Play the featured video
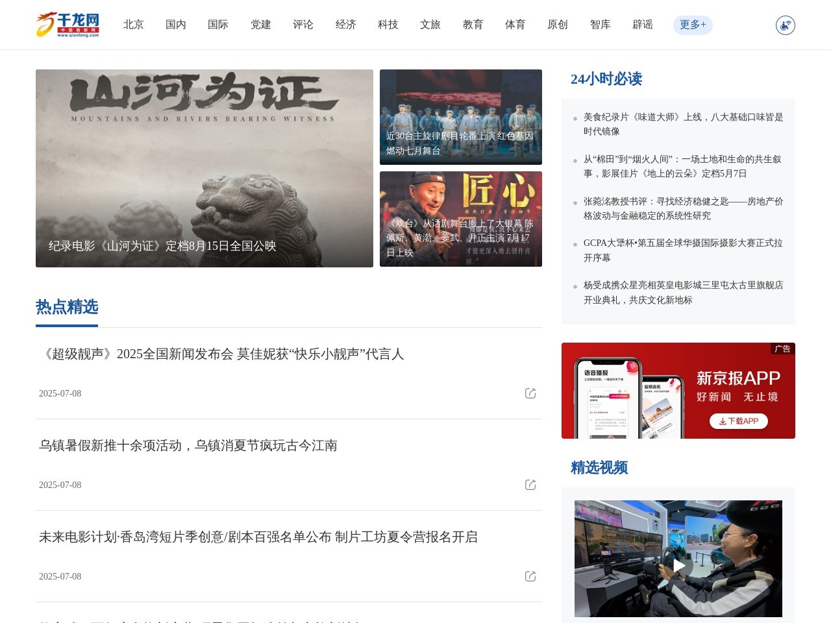This screenshot has height=623, width=831. click(678, 565)
